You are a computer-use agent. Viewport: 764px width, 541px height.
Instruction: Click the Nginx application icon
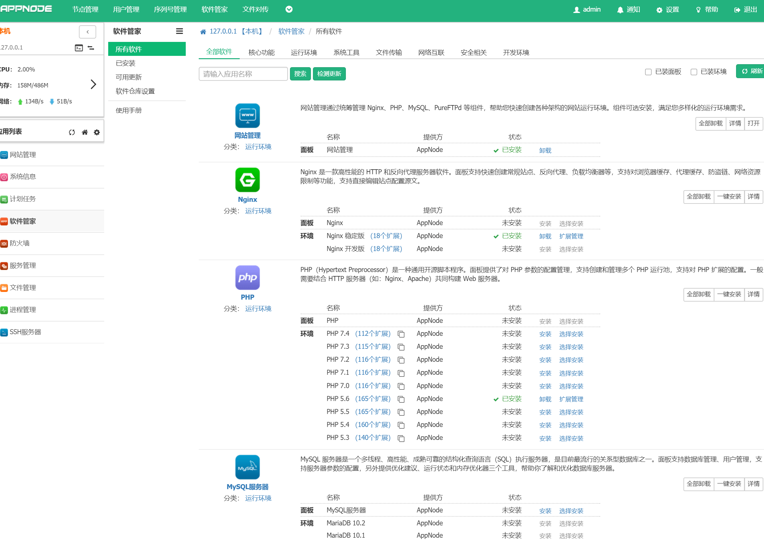(247, 180)
